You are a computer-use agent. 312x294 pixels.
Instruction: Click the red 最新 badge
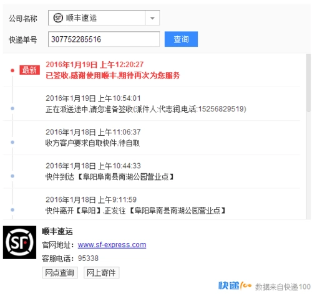(x=29, y=70)
